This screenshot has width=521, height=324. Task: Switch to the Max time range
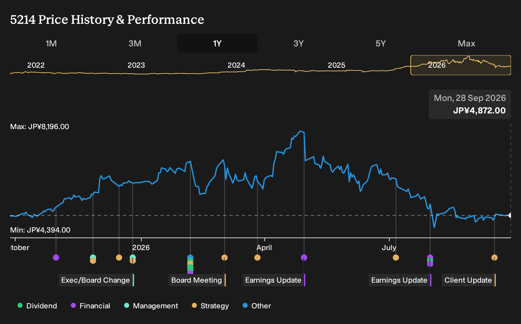466,43
